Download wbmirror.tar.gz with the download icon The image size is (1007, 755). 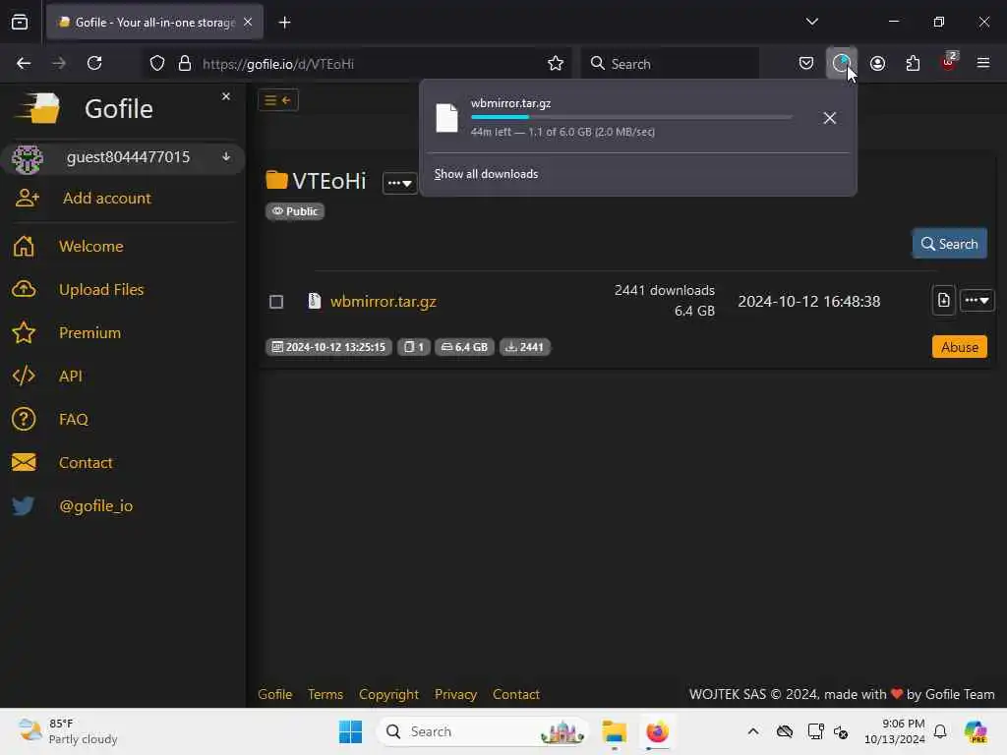click(943, 300)
